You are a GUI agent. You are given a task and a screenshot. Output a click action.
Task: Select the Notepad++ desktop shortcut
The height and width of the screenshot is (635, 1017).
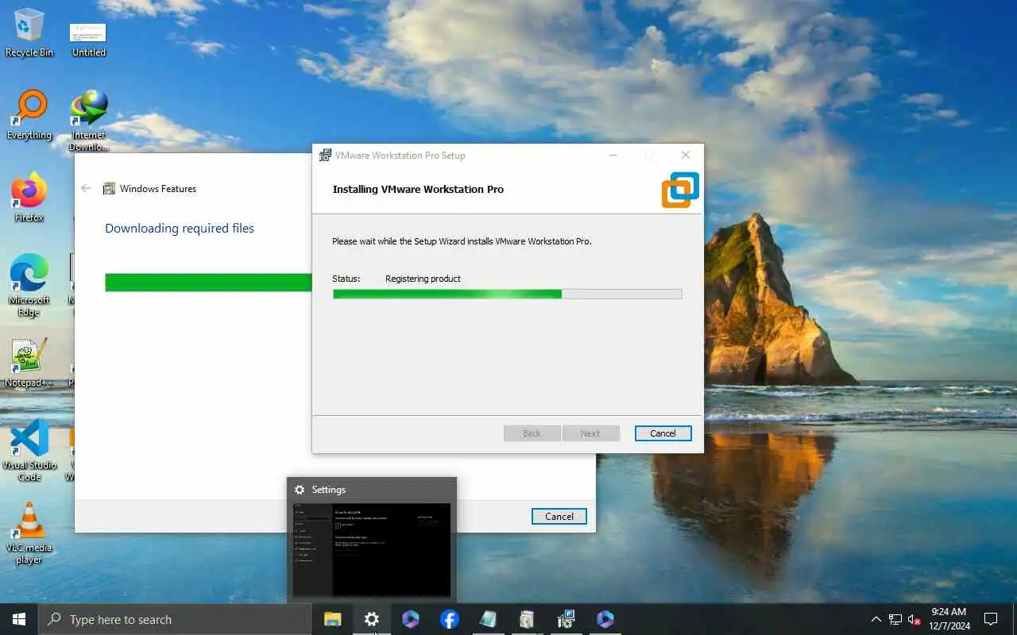[x=29, y=363]
